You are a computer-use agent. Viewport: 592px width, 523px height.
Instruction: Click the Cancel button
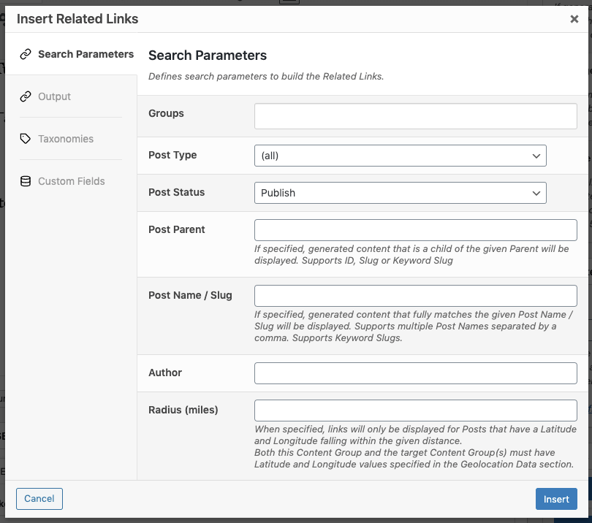pyautogui.click(x=39, y=499)
